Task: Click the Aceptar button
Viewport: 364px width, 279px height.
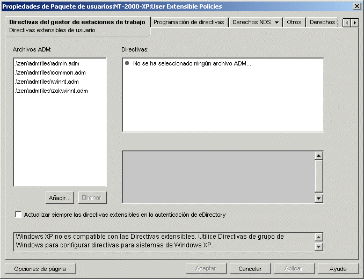Action: point(206,269)
